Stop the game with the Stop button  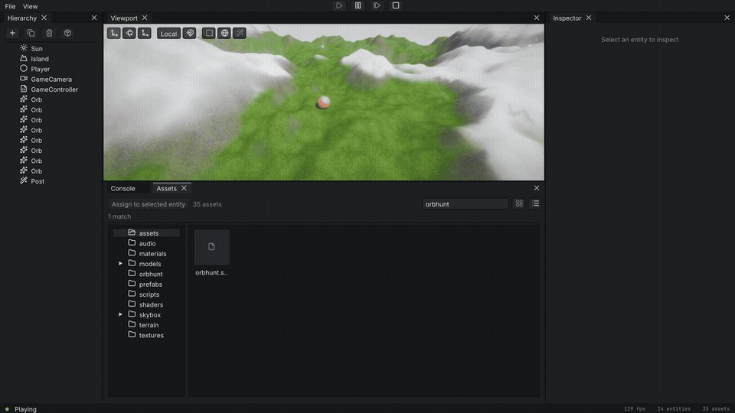pyautogui.click(x=396, y=5)
